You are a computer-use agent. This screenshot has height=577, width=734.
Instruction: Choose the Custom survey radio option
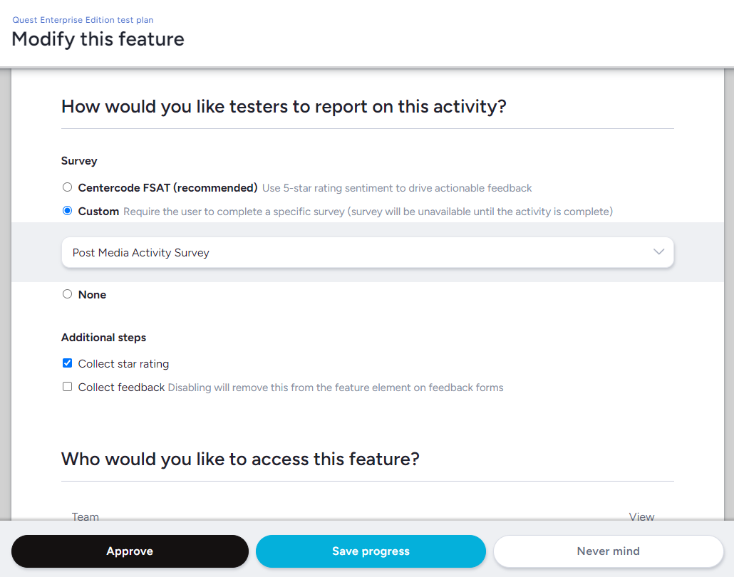tap(67, 211)
